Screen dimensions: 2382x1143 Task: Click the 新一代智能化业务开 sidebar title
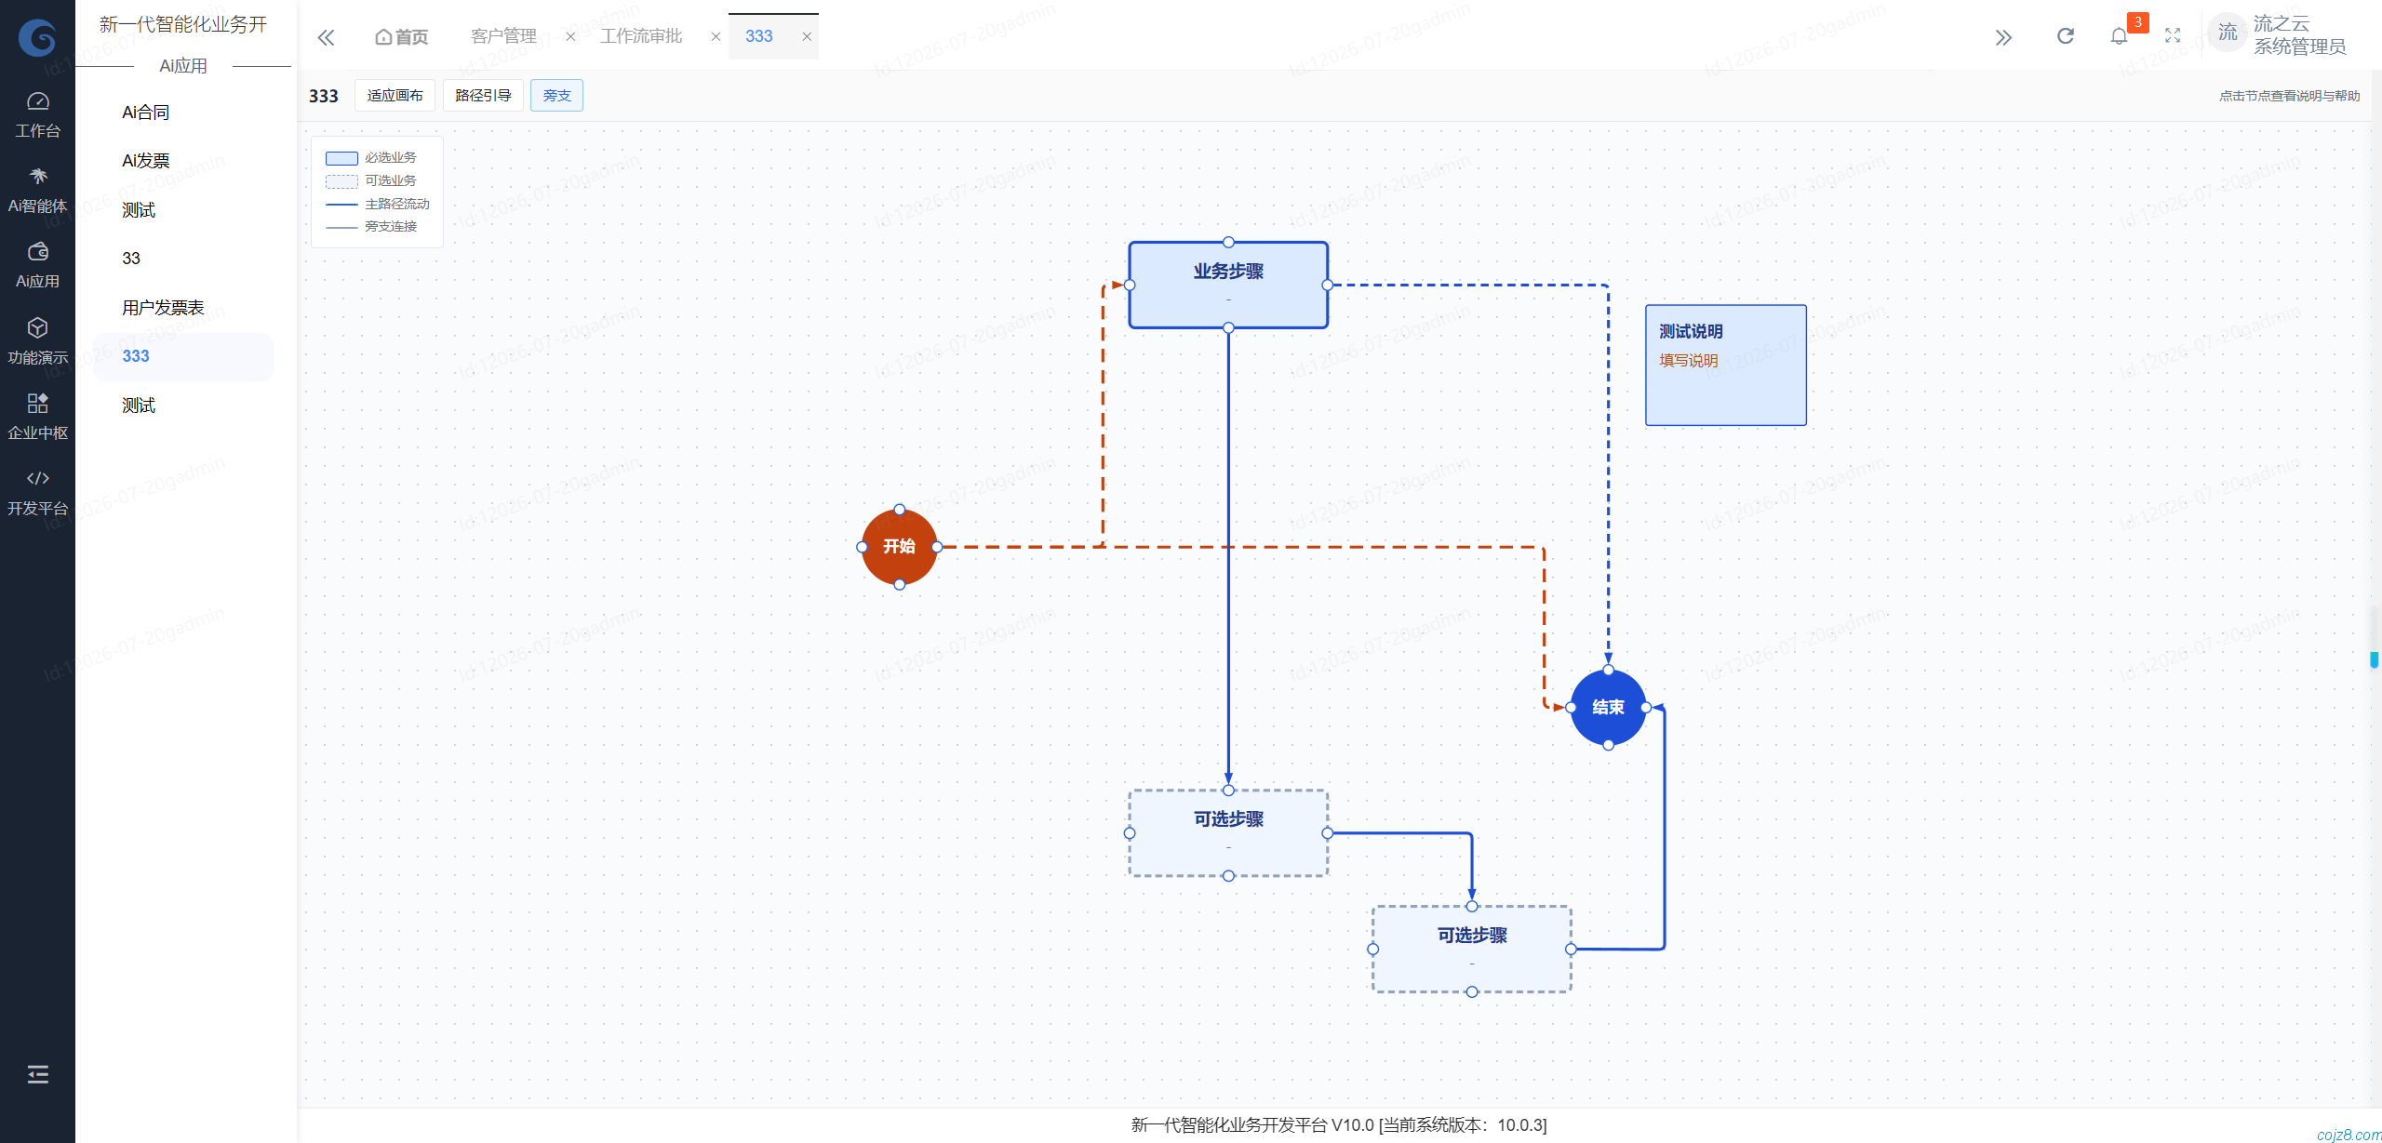click(183, 24)
